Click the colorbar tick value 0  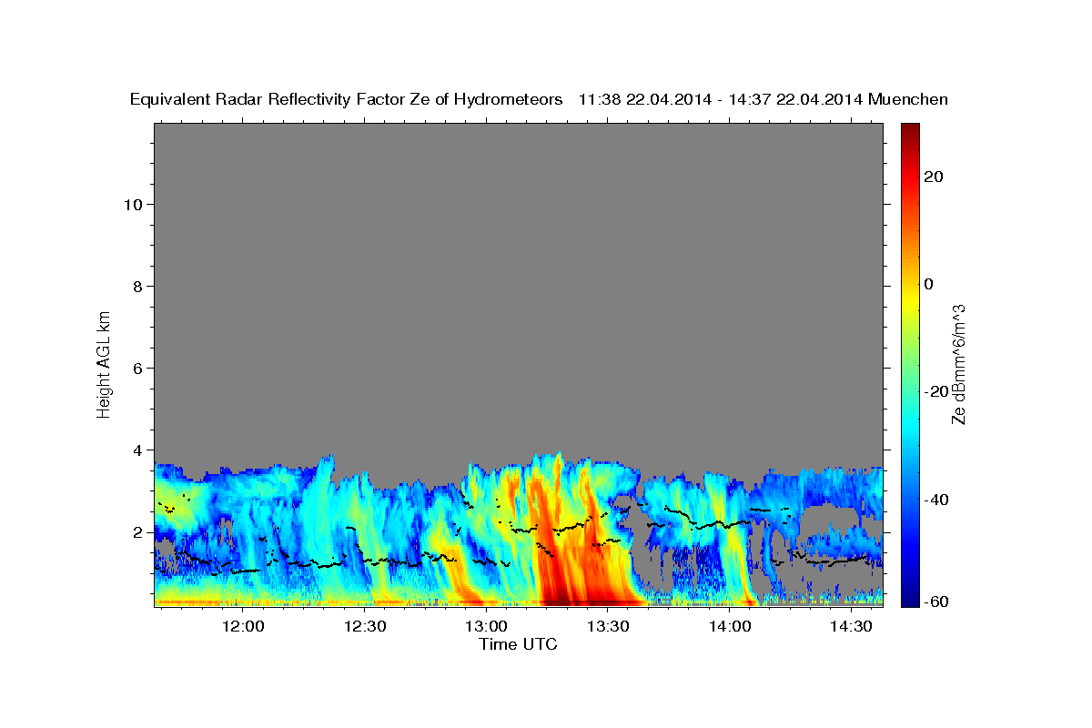[x=929, y=284]
